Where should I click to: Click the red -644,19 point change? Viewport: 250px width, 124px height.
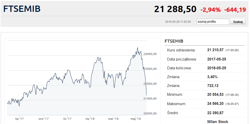pyautogui.click(x=235, y=10)
